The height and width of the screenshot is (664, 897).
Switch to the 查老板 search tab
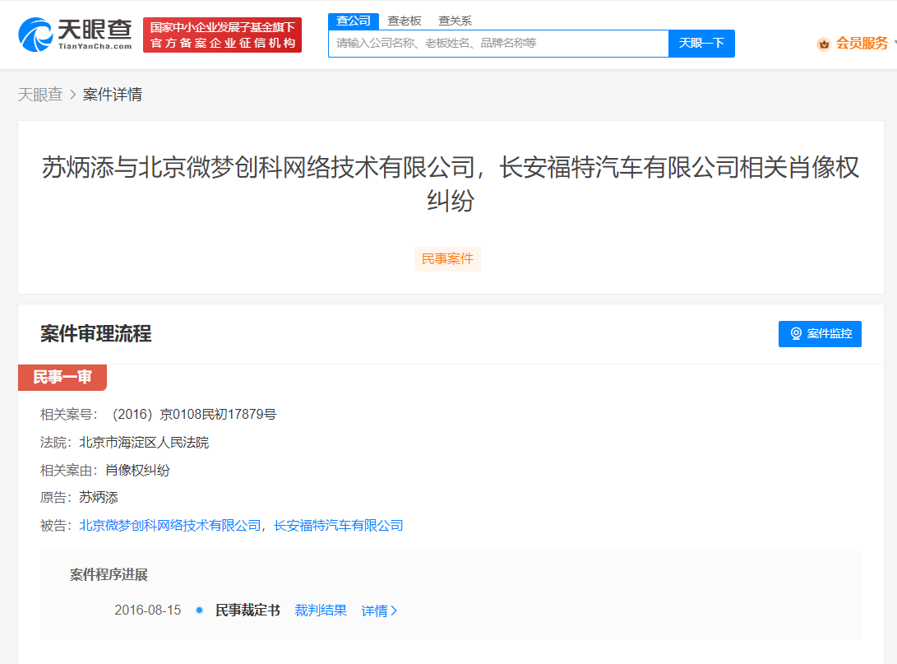tap(405, 21)
